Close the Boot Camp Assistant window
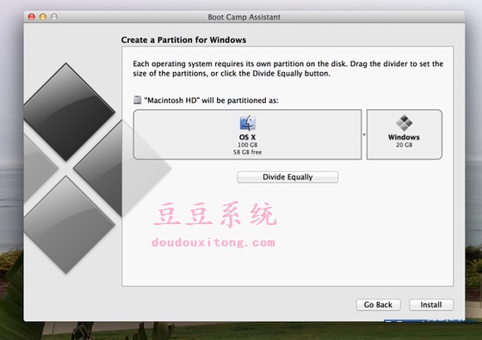 [x=31, y=17]
